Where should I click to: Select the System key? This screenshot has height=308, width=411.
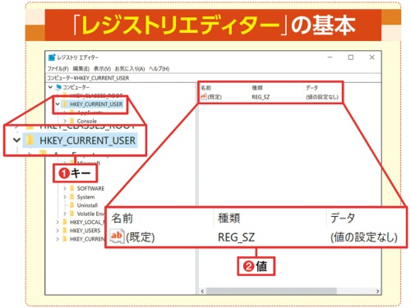(x=85, y=197)
